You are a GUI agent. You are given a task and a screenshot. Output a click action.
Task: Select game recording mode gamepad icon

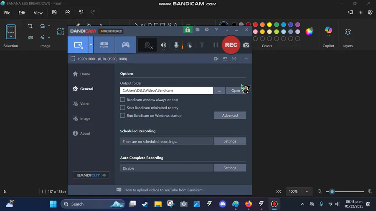point(126,45)
